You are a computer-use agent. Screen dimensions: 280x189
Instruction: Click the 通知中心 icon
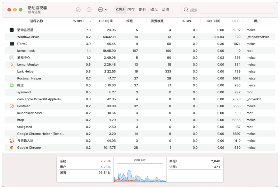12,58
